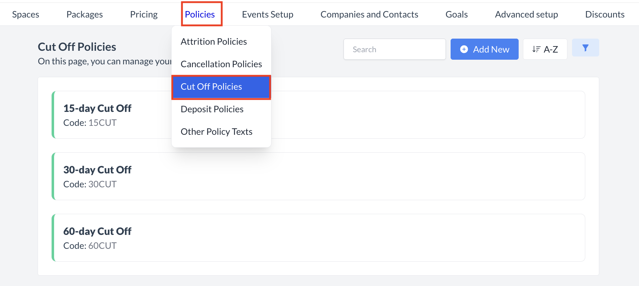The width and height of the screenshot is (639, 286).
Task: Open the Spaces tab
Action: click(x=25, y=14)
